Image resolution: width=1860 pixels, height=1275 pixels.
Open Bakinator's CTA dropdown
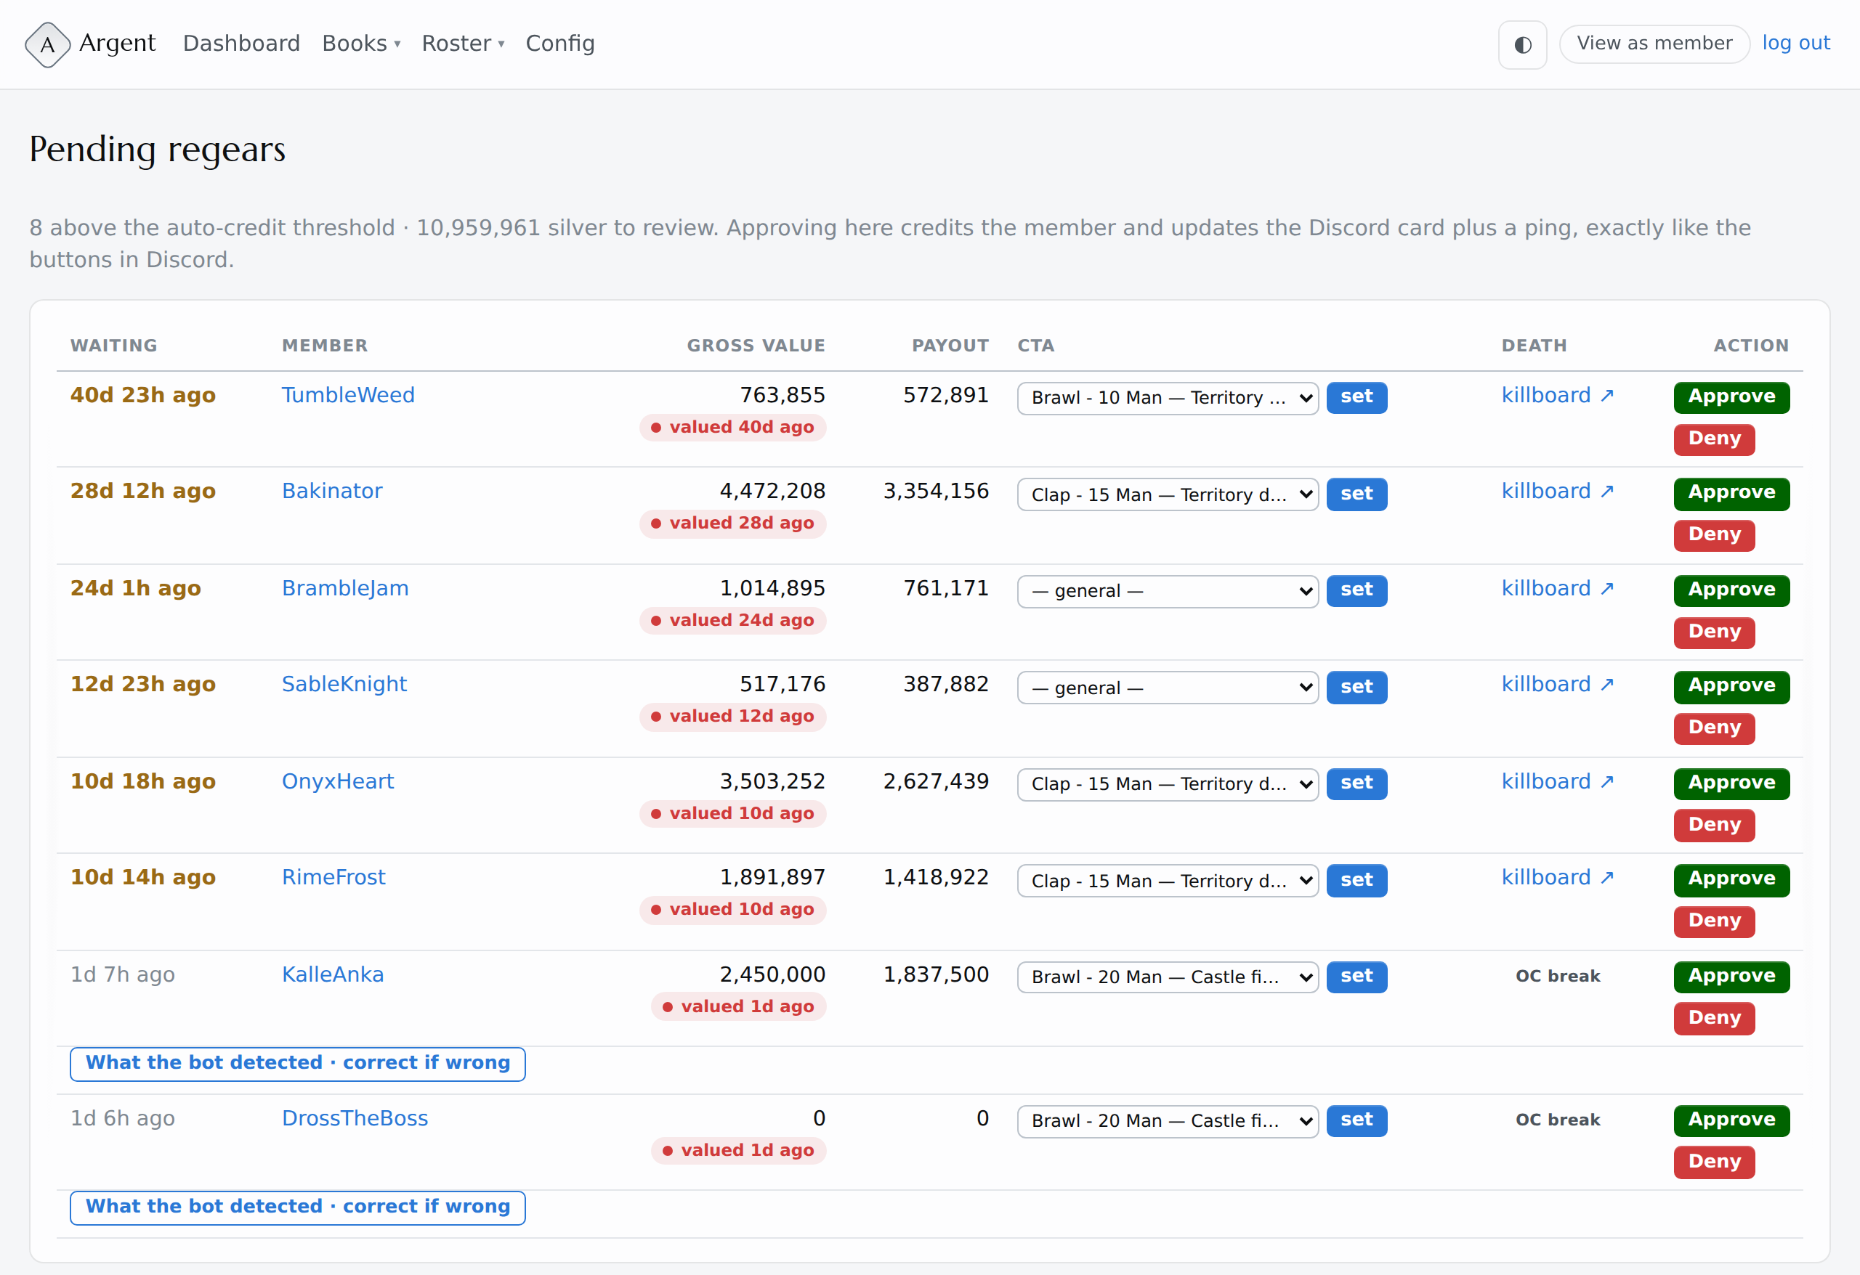[x=1168, y=494]
